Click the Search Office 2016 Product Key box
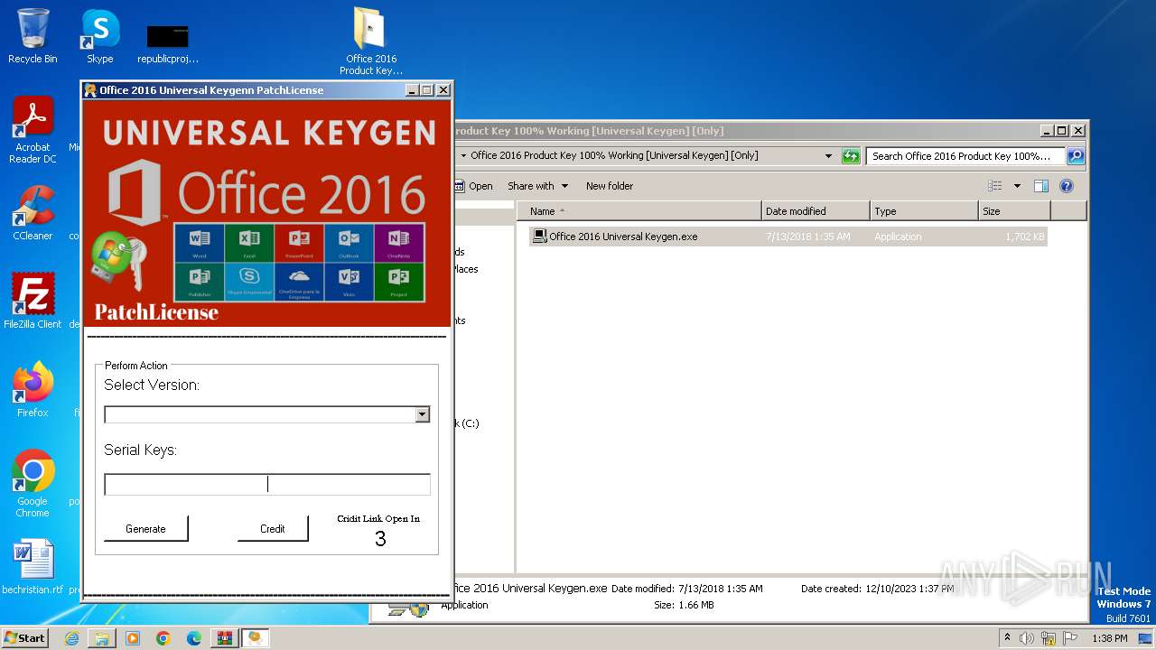Image resolution: width=1156 pixels, height=650 pixels. (x=965, y=156)
